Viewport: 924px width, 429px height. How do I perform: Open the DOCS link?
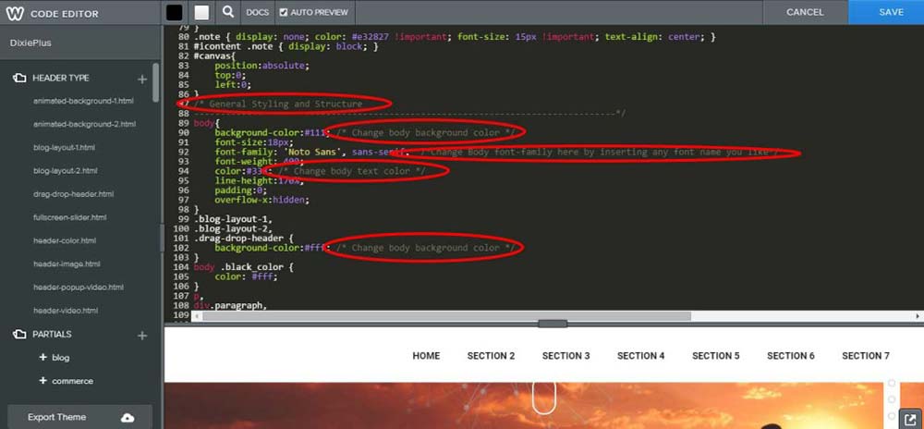258,12
